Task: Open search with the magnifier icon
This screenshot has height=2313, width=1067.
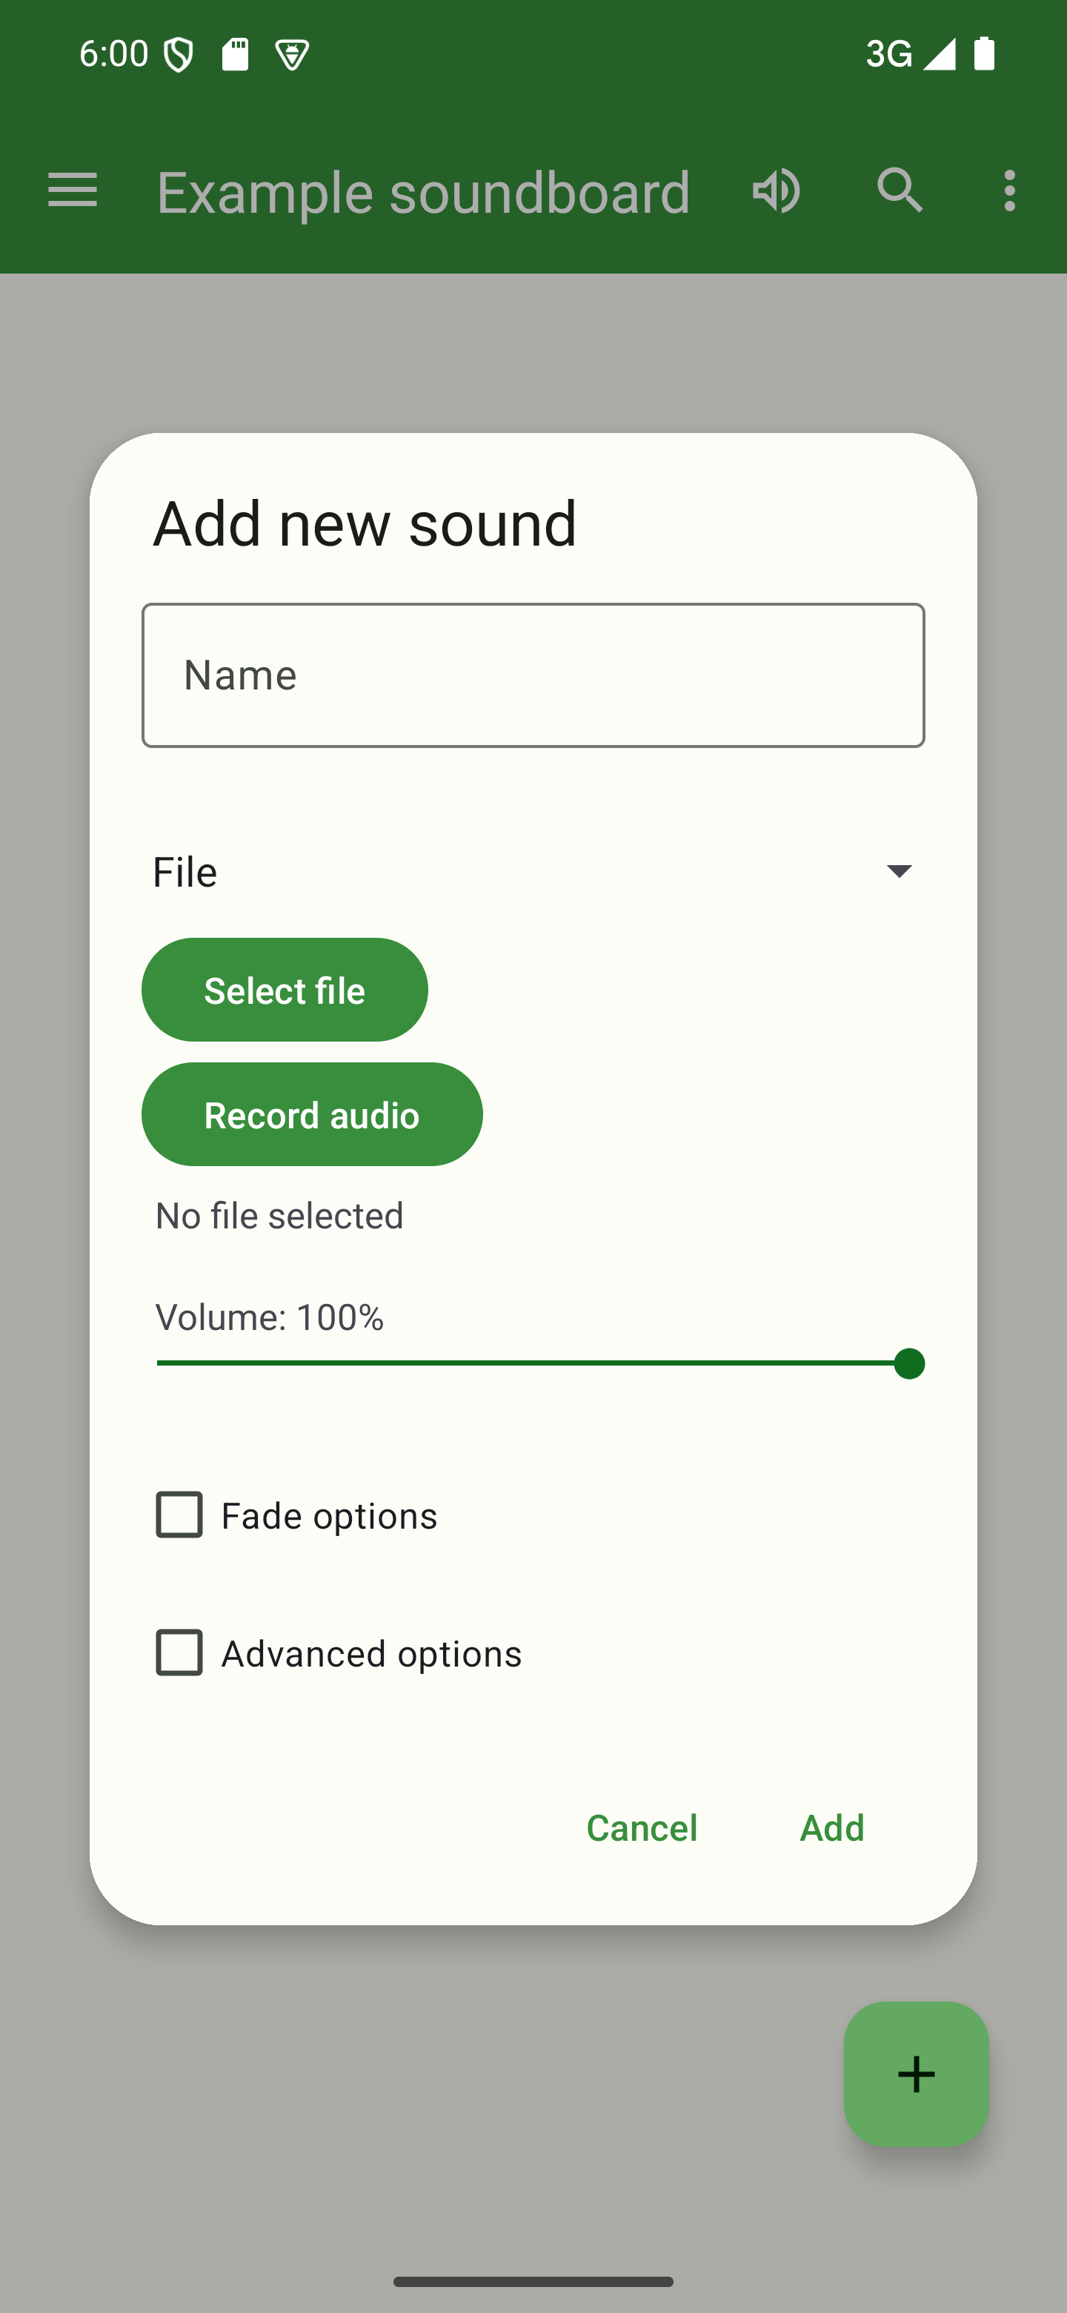Action: tap(900, 191)
